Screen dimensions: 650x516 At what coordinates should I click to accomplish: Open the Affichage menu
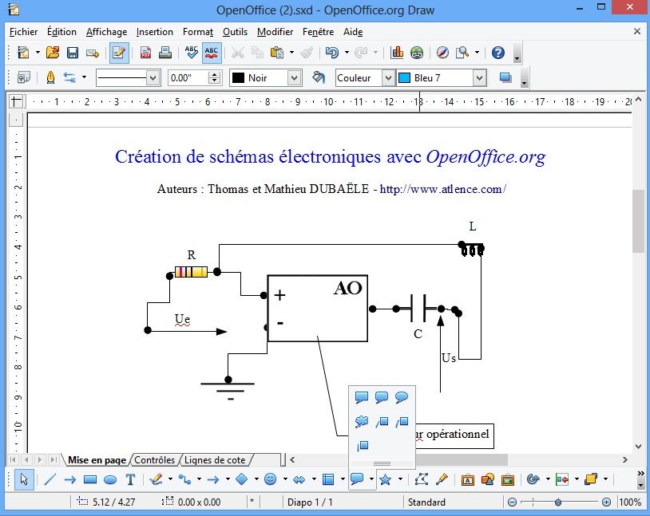(x=106, y=32)
